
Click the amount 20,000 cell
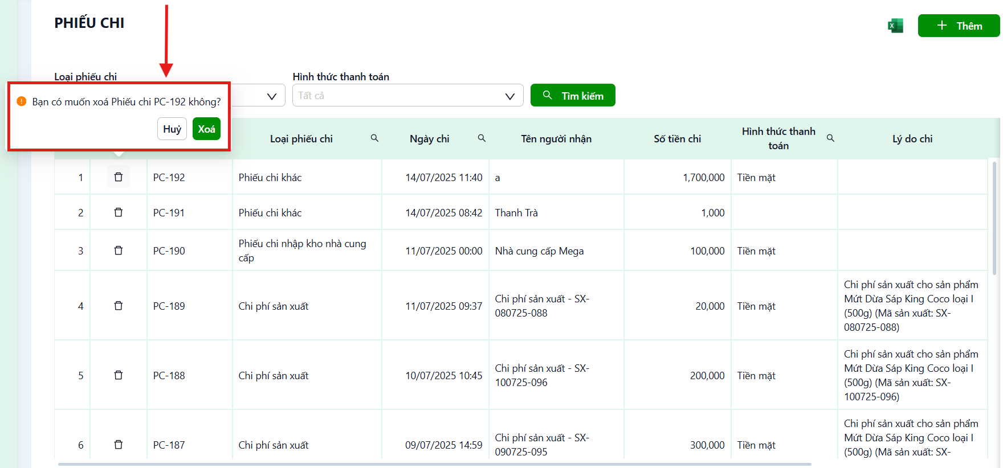[677, 306]
